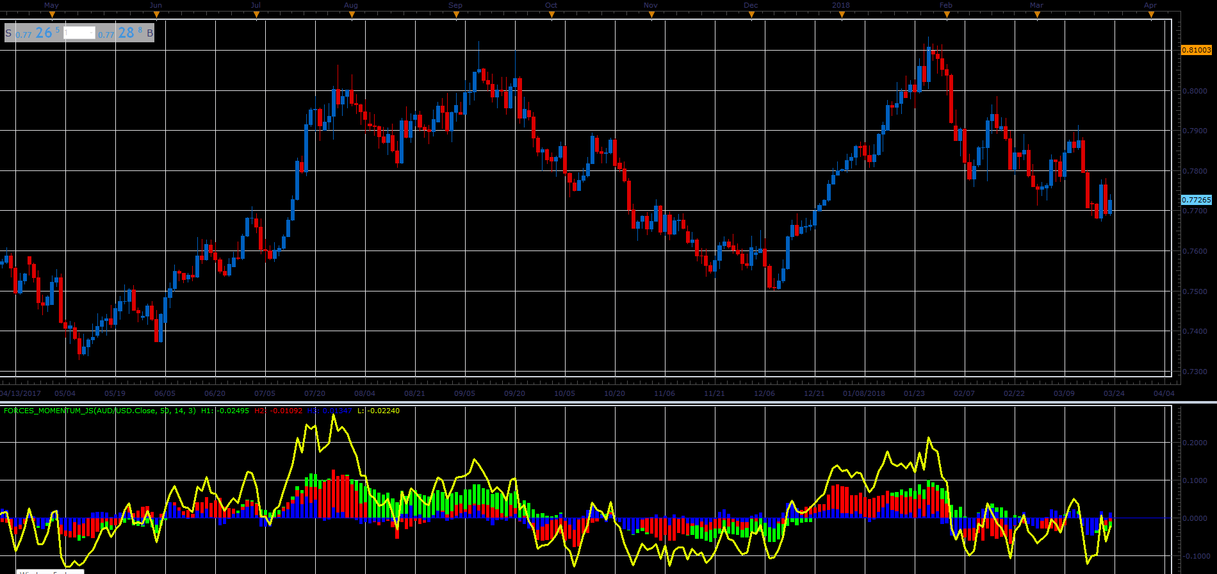Image resolution: width=1217 pixels, height=574 pixels.
Task: Click the 0.7600 price axis label
Action: (1195, 251)
